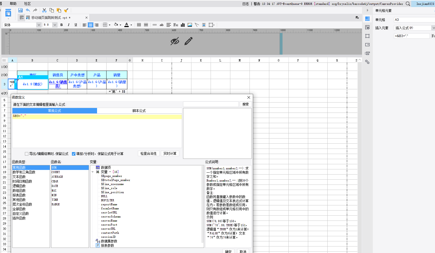This screenshot has width=435, height=253.
Task: Click the pencil edit icon in the preview area
Action: coord(188,41)
